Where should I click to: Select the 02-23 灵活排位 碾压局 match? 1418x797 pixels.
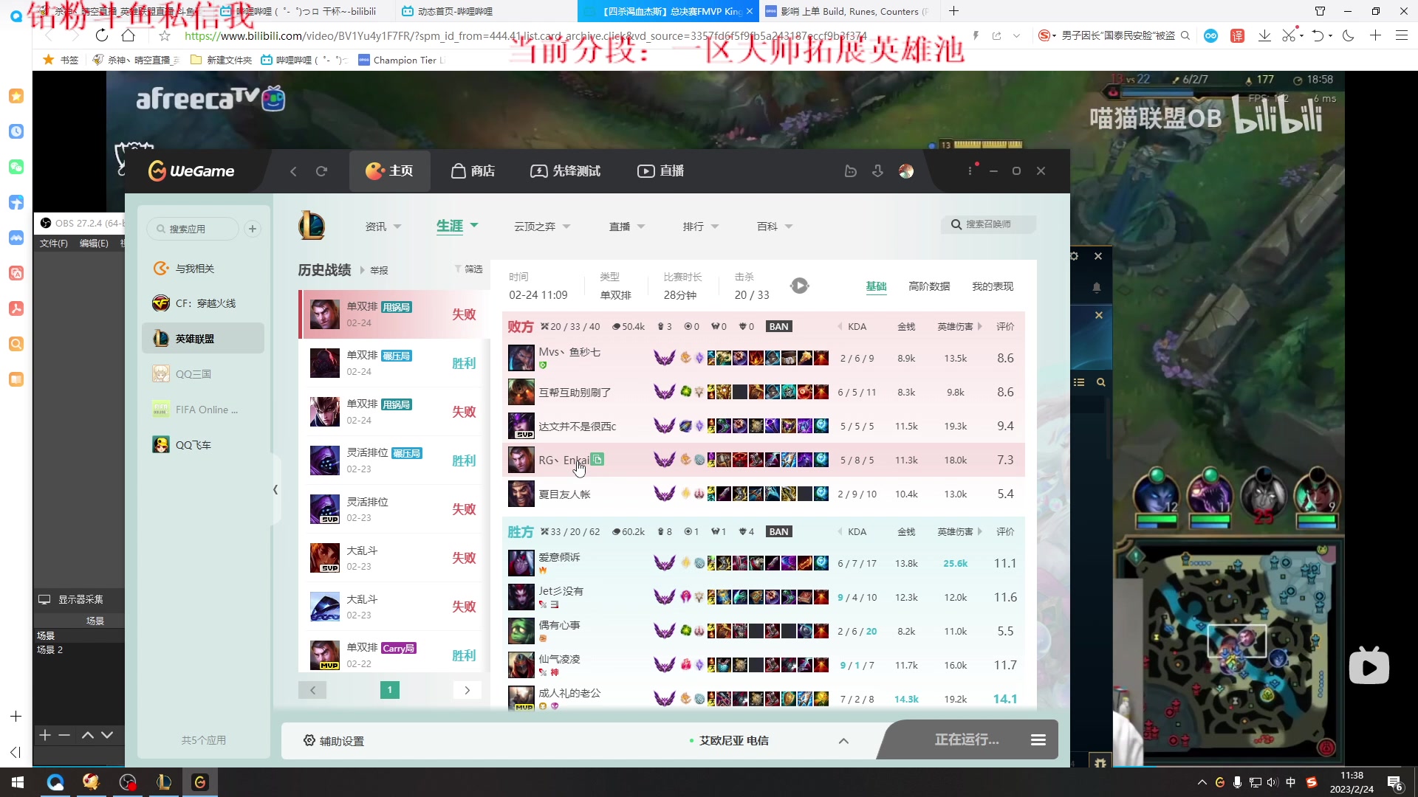tap(393, 460)
